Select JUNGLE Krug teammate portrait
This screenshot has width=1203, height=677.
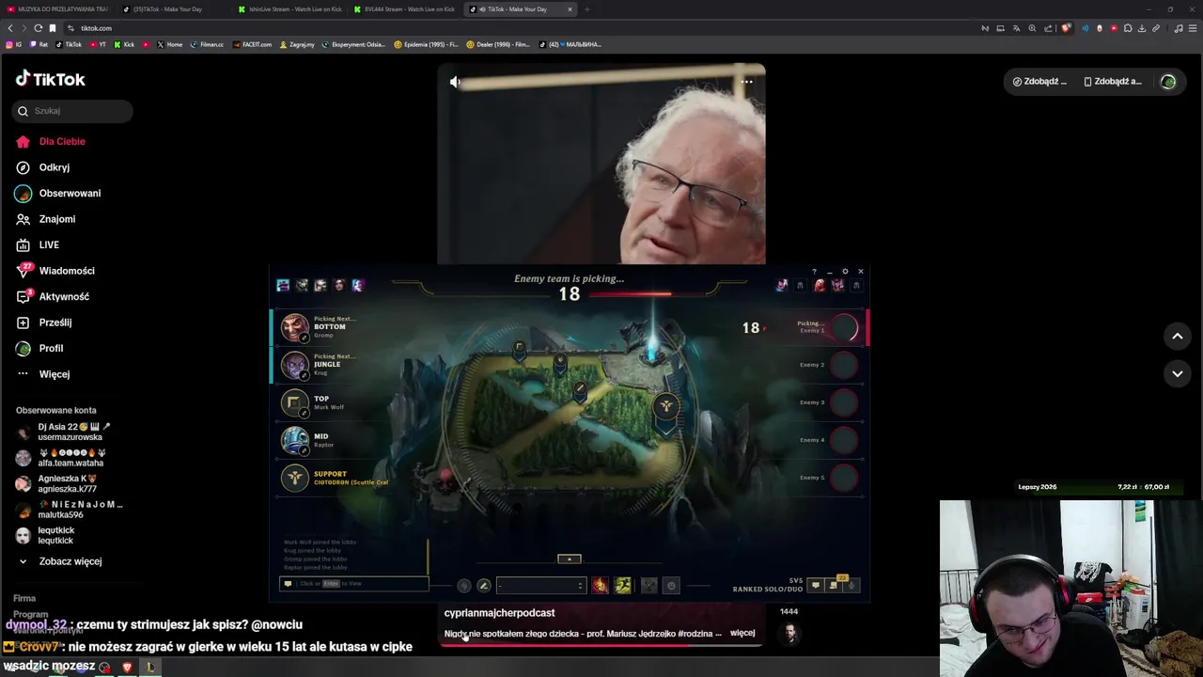pos(295,364)
